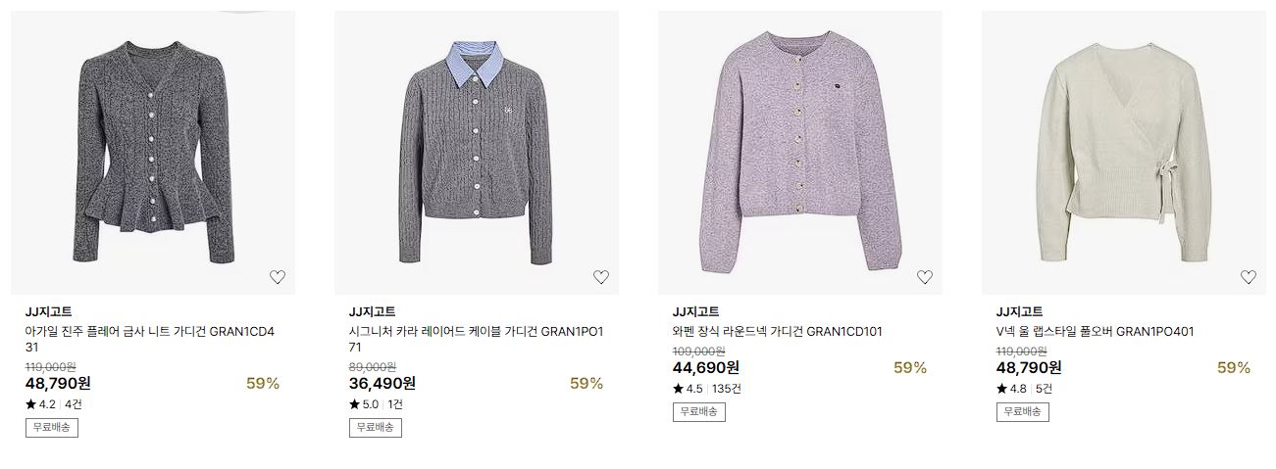1276x469 pixels.
Task: Open product title ending GRAN1PO401
Action: pos(1095,331)
